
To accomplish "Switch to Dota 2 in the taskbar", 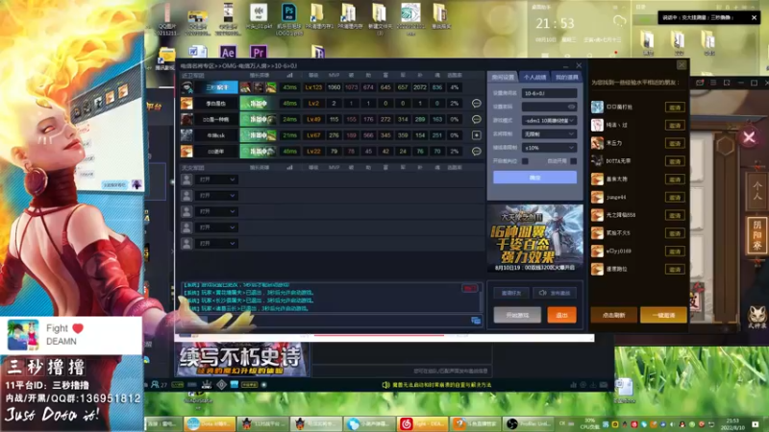I will coord(209,423).
